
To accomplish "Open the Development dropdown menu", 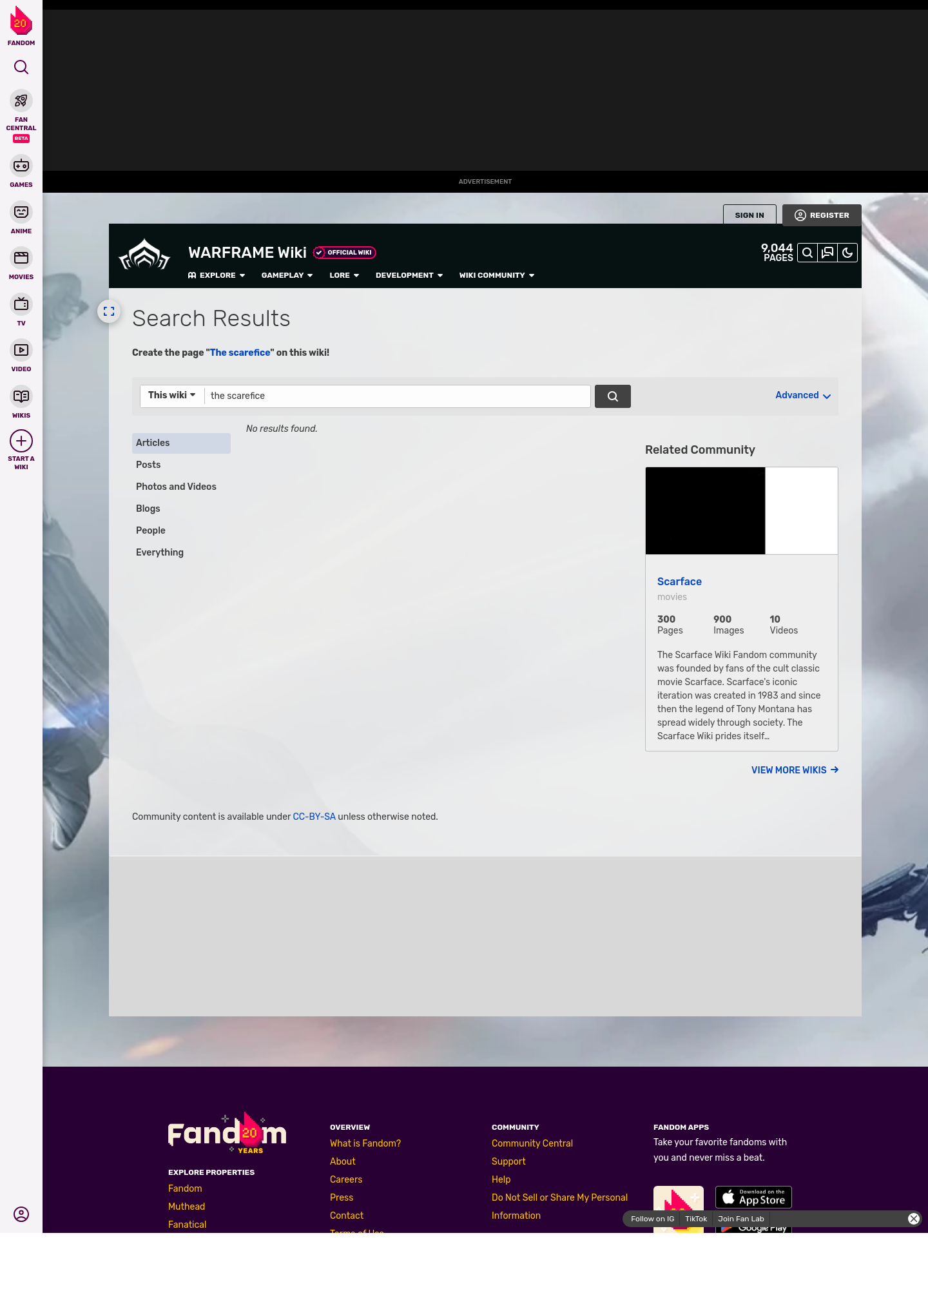I will 409,275.
